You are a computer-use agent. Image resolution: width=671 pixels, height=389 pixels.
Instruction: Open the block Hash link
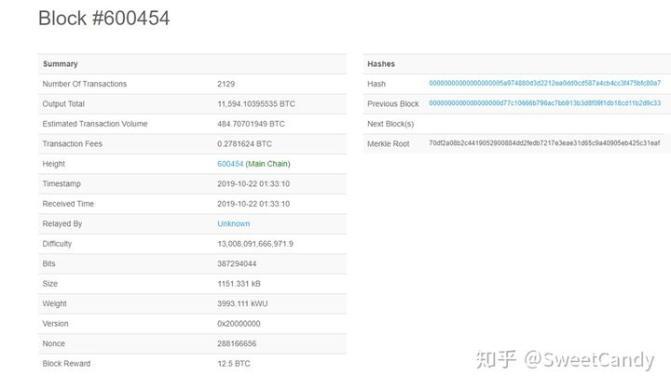point(545,84)
